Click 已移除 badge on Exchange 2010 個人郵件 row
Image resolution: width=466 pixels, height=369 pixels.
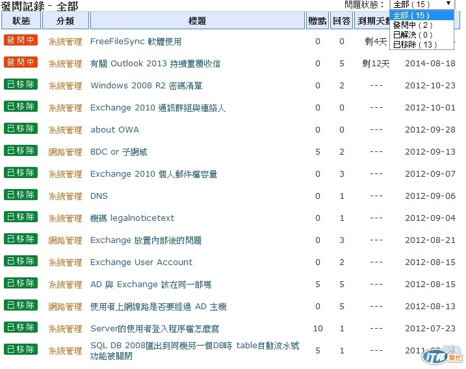click(21, 173)
